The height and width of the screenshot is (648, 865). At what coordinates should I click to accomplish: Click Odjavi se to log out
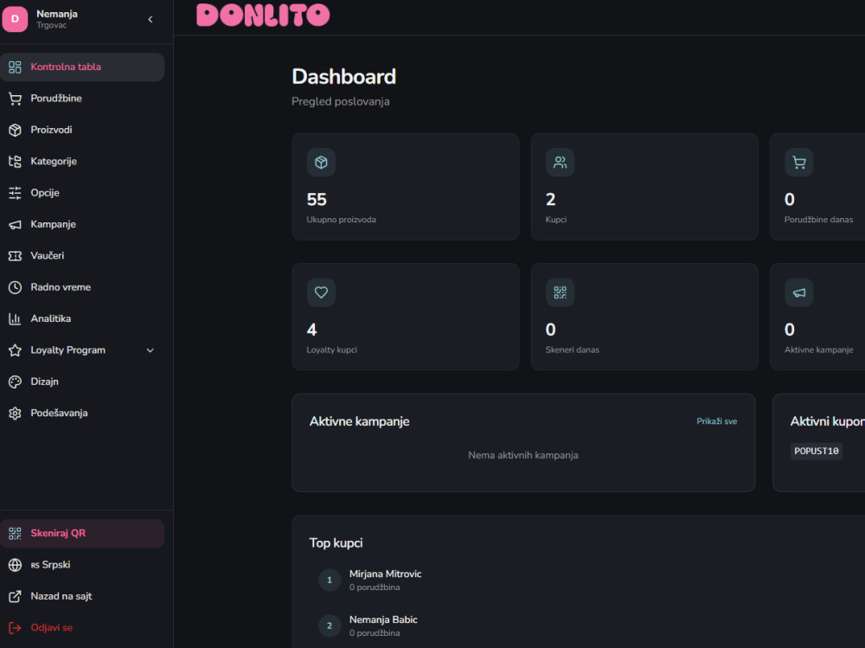pos(52,628)
